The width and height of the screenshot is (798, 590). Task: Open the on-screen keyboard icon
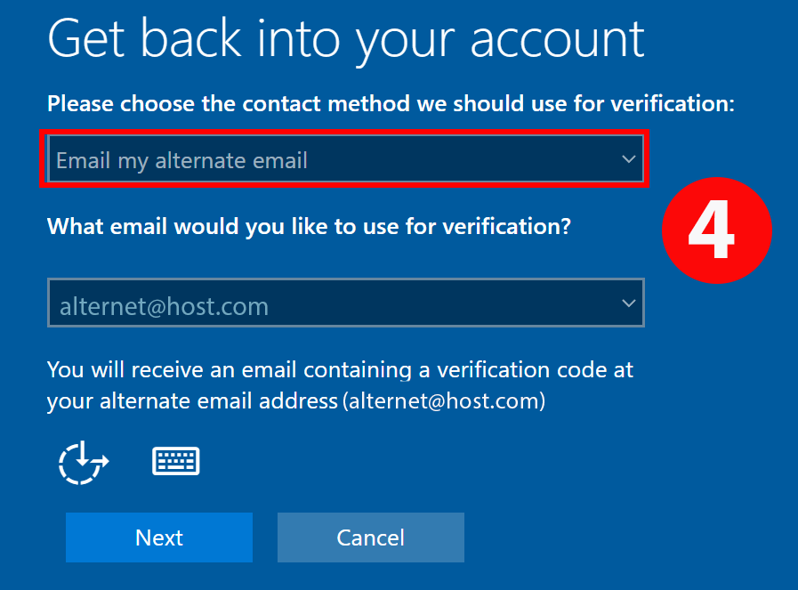click(176, 461)
